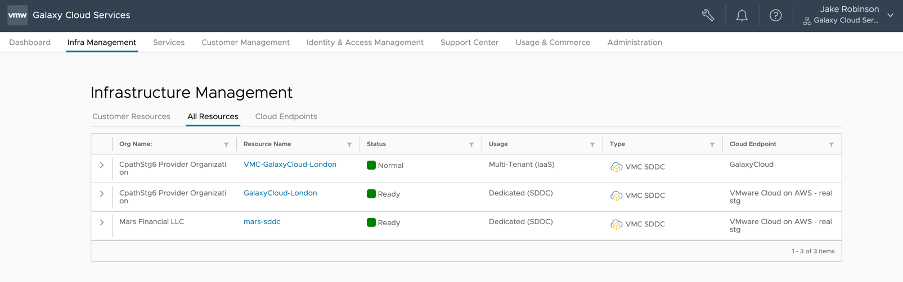
Task: Expand the GalaxyCloud-London row details
Action: coord(102,194)
